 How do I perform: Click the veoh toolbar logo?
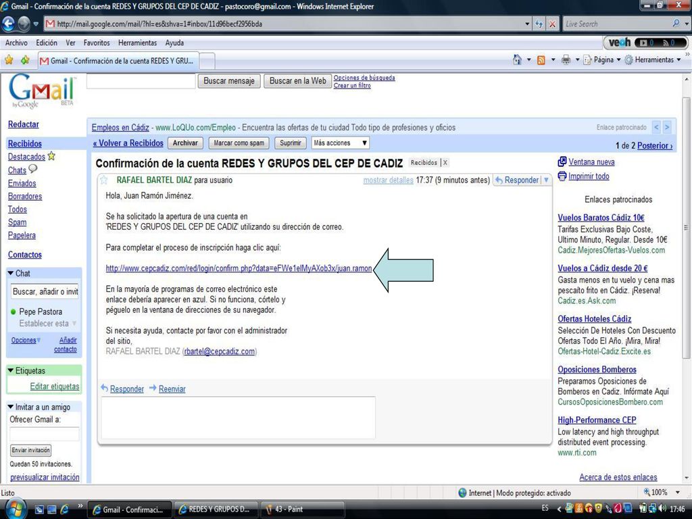coord(619,43)
